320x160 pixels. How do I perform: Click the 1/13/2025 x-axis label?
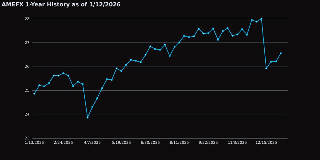(x=34, y=142)
